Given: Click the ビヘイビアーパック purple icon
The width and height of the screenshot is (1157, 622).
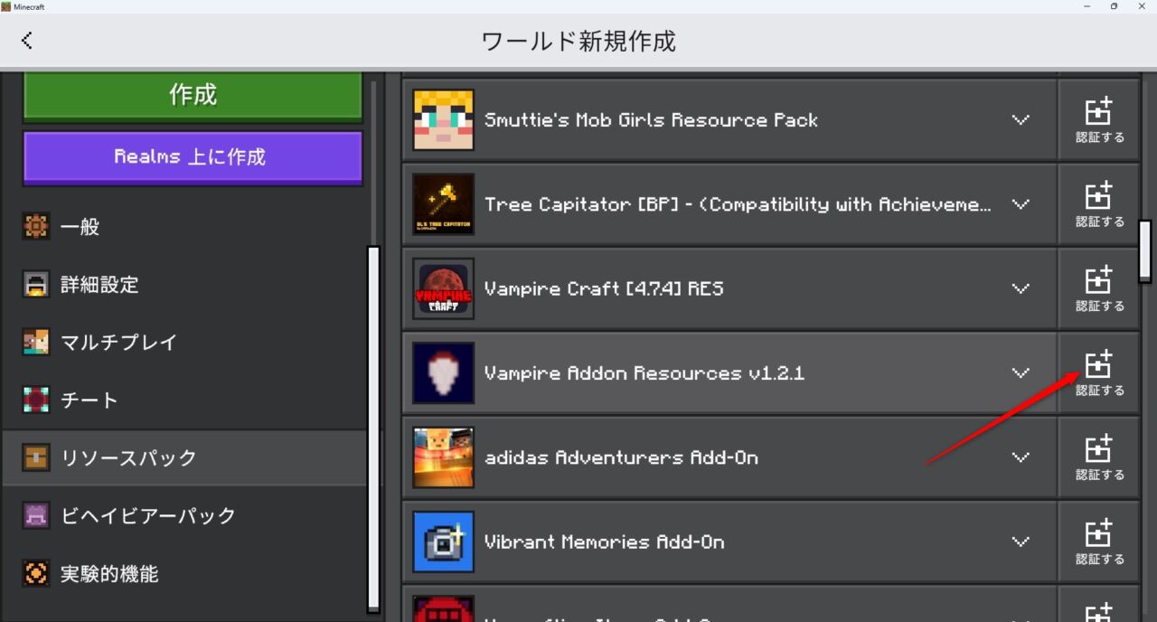Looking at the screenshot, I should tap(36, 516).
